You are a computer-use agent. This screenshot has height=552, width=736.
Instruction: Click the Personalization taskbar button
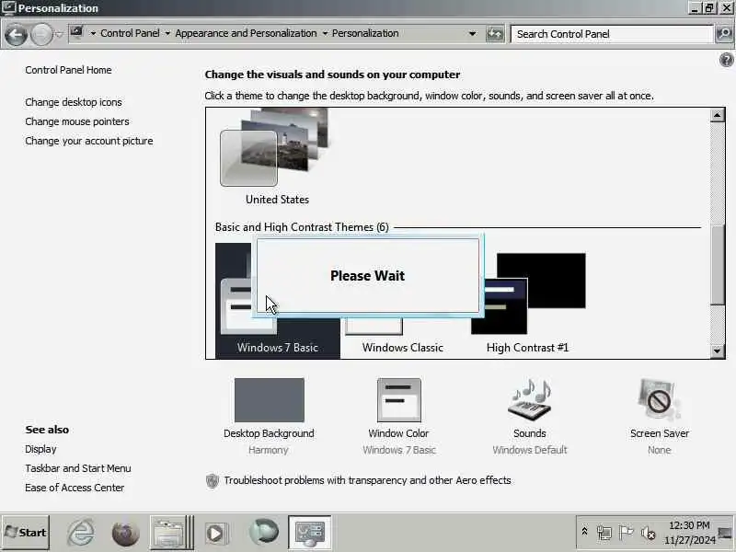click(310, 533)
